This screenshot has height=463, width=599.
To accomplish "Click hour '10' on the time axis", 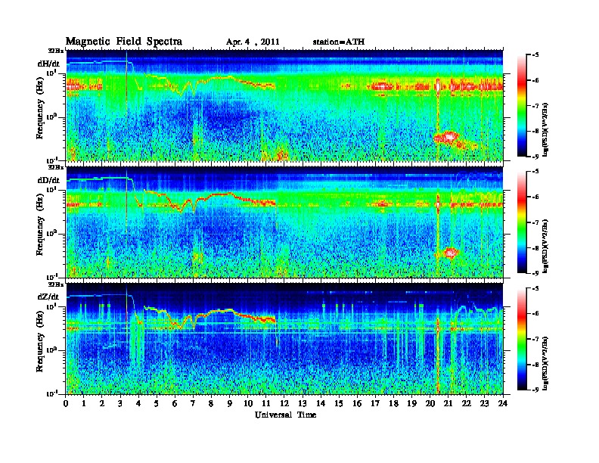I will (247, 404).
